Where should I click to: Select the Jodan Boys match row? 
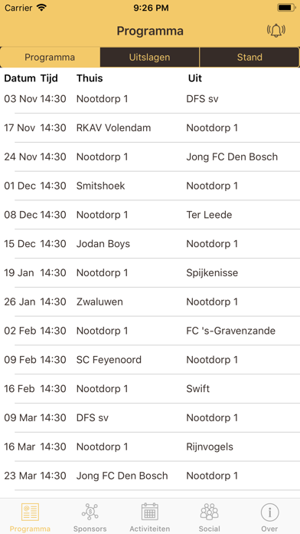click(x=150, y=244)
